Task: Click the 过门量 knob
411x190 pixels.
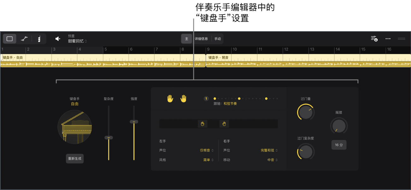Action: [x=306, y=113]
